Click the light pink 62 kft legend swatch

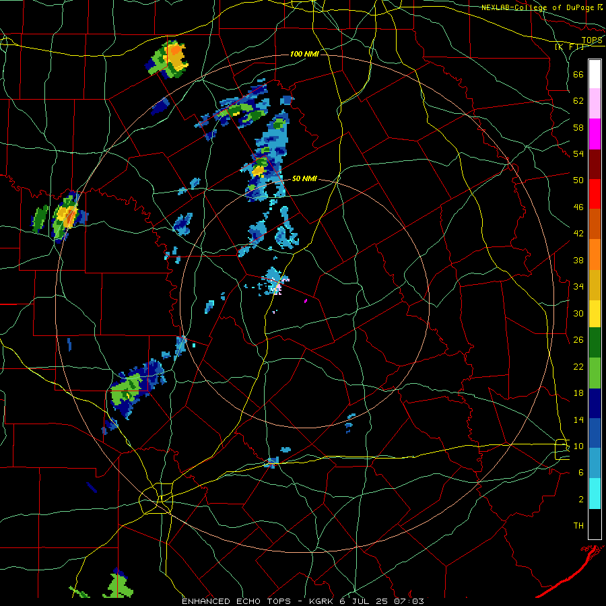coord(595,103)
